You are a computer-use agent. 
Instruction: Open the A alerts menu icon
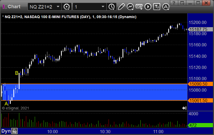click(166, 7)
